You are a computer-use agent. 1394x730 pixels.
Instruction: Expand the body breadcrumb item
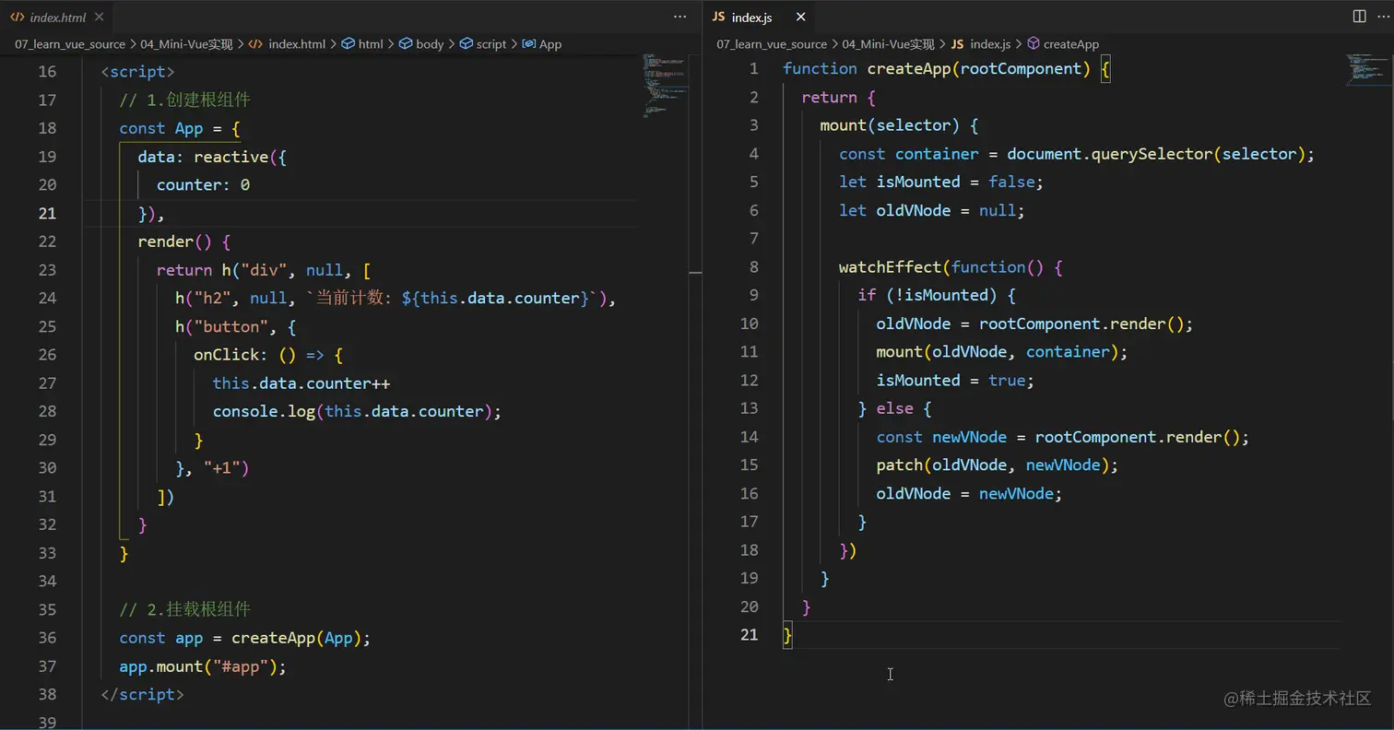[x=429, y=44]
